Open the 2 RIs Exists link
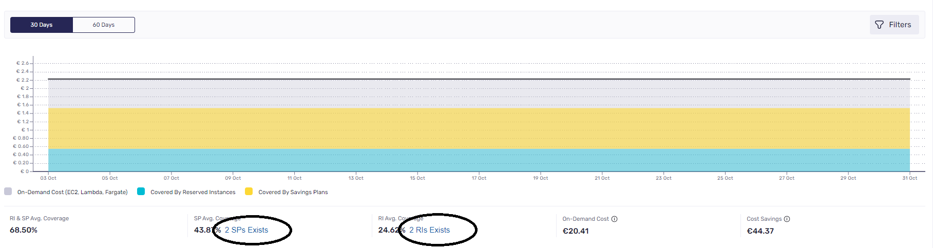Viewport: 933px width, 248px height. (x=429, y=230)
